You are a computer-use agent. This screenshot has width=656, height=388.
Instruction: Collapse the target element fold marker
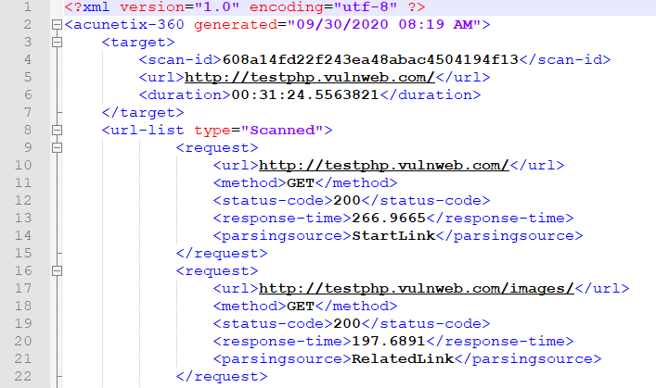point(58,43)
